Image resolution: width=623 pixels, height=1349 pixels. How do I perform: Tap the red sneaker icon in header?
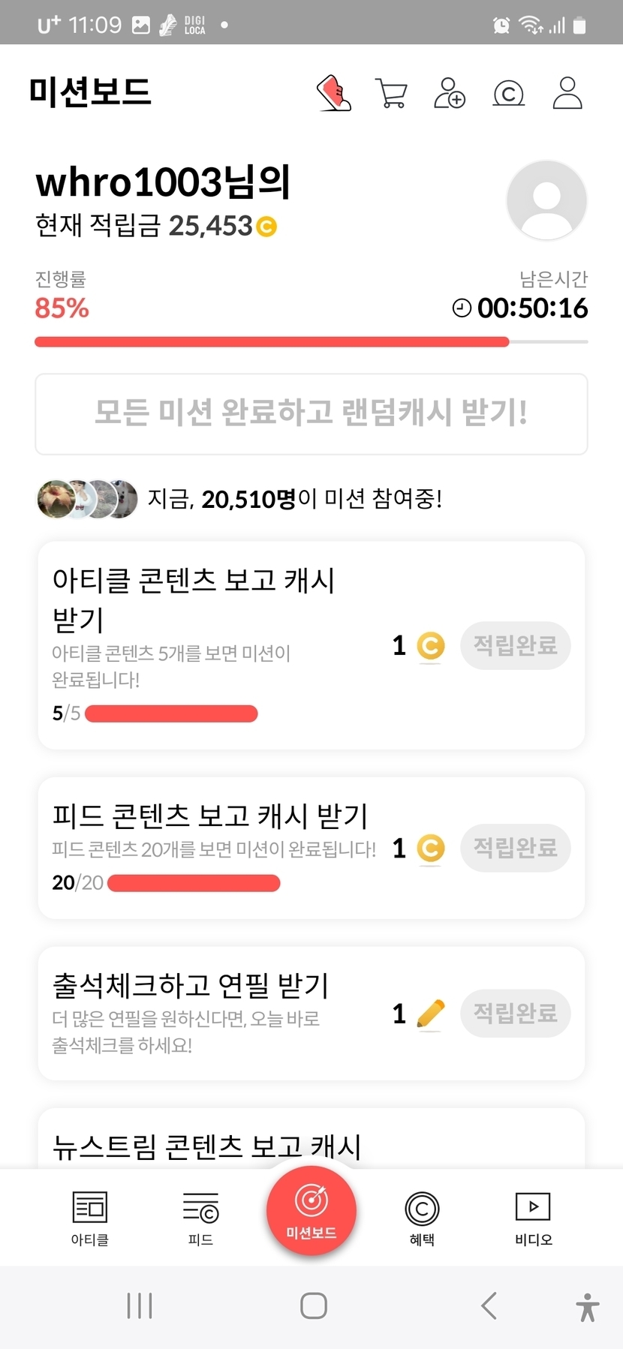click(x=334, y=93)
